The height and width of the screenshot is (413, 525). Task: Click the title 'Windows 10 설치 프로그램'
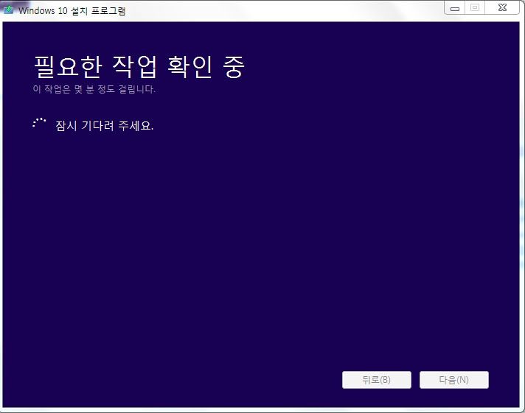coord(72,10)
